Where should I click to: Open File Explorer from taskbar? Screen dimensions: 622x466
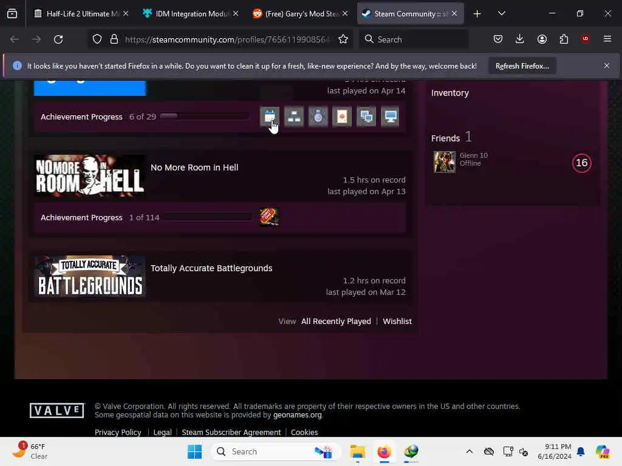click(x=357, y=451)
